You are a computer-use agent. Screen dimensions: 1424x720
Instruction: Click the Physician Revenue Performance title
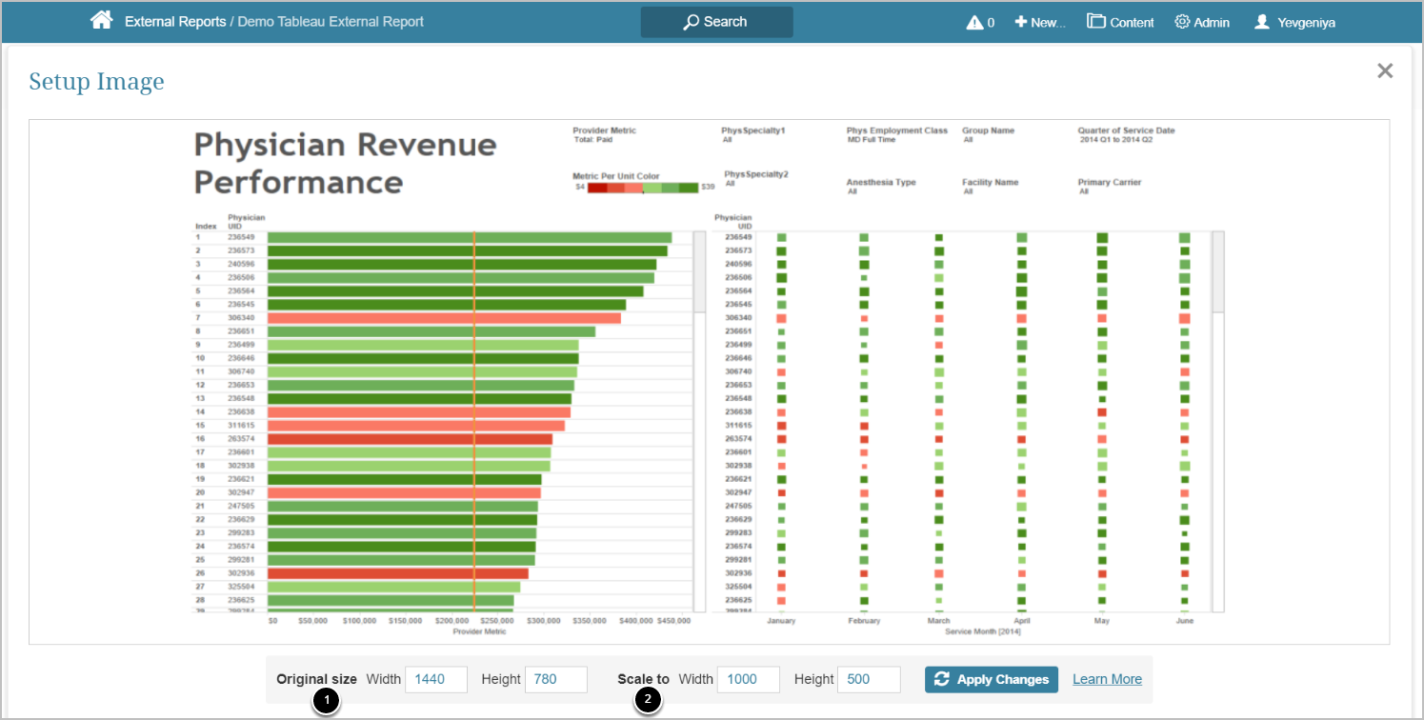click(345, 163)
